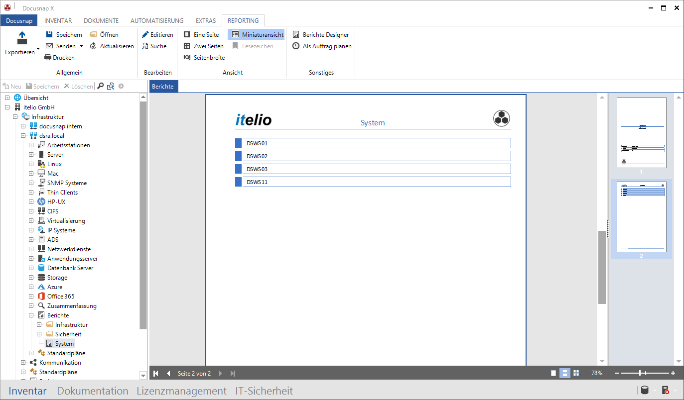Expand the Arbeitsstationen tree node
Image resolution: width=684 pixels, height=400 pixels.
(x=31, y=145)
